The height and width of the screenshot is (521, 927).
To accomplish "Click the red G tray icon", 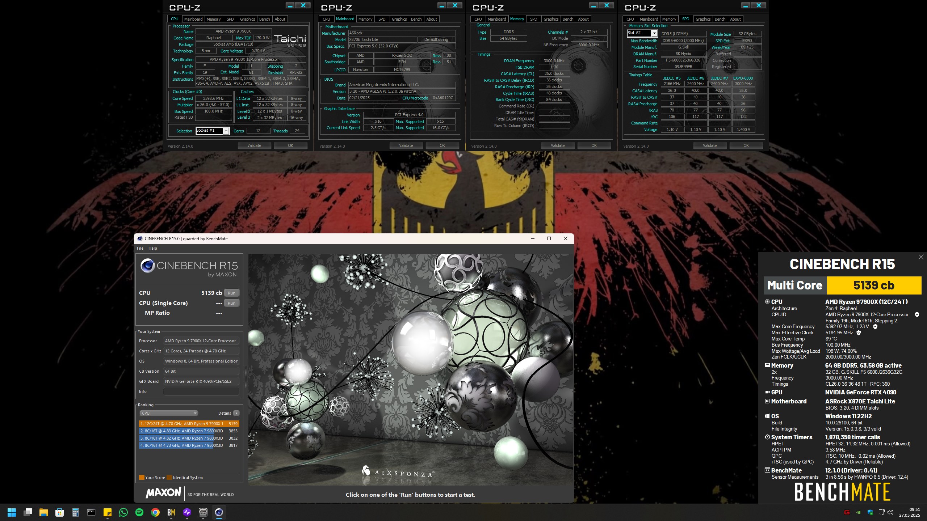I will (847, 512).
